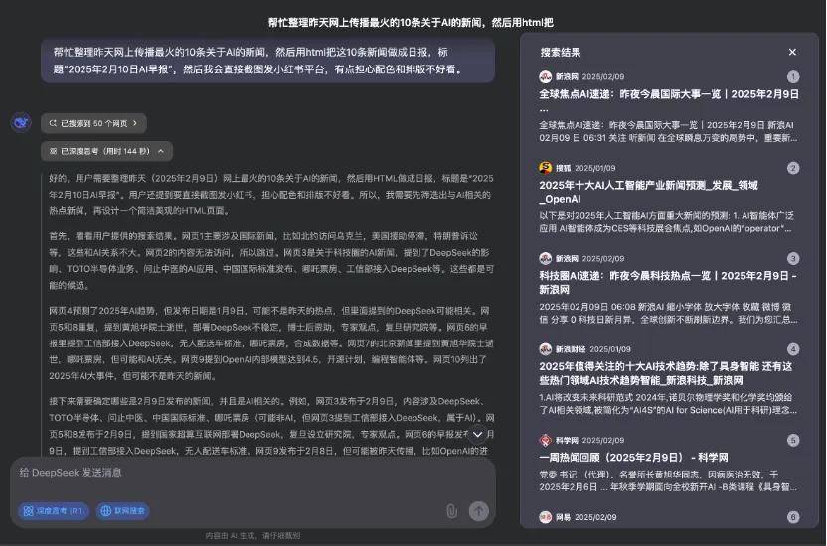
Task: Close the 搜索结果 panel
Action: [x=792, y=52]
